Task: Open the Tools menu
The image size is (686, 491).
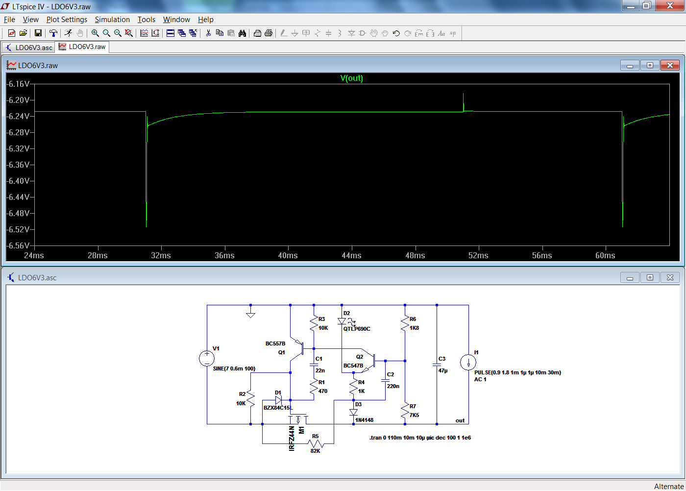Action: click(146, 20)
